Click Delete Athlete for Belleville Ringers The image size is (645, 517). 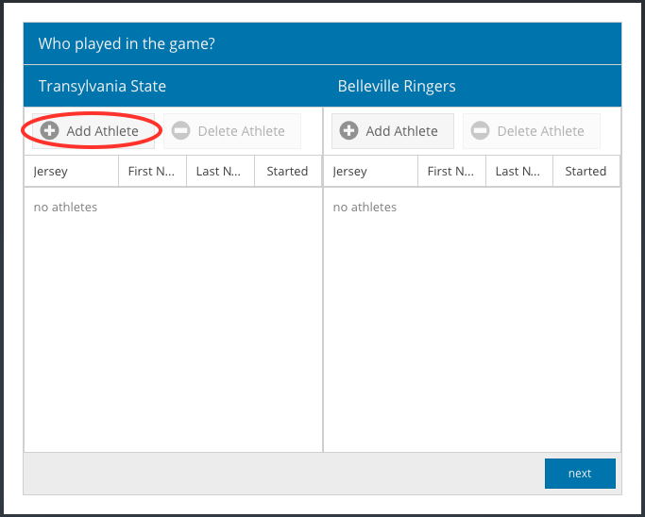pyautogui.click(x=532, y=131)
